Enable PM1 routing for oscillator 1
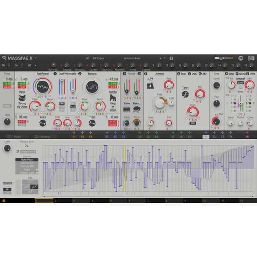The height and width of the screenshot is (257, 257). (62, 103)
